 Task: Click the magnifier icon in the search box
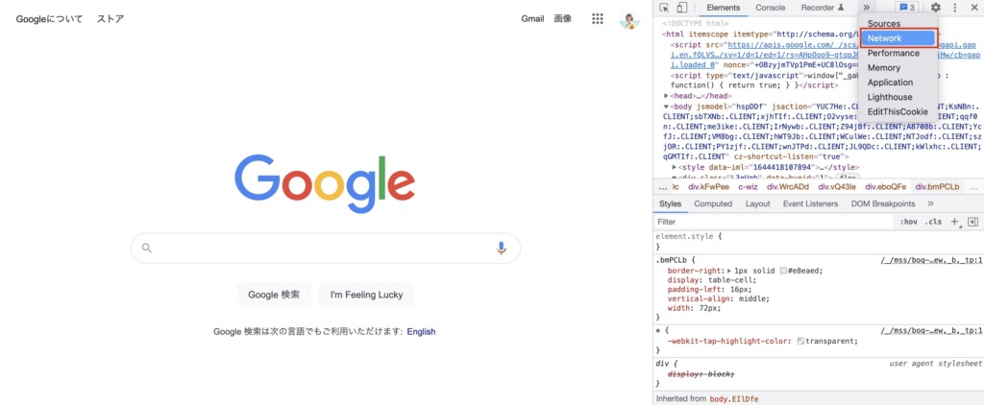click(147, 248)
